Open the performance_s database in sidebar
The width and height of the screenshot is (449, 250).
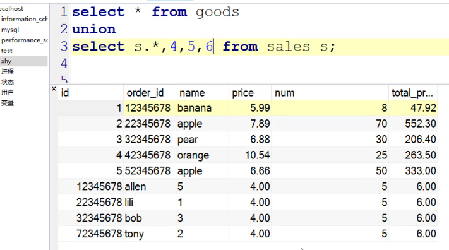25,40
